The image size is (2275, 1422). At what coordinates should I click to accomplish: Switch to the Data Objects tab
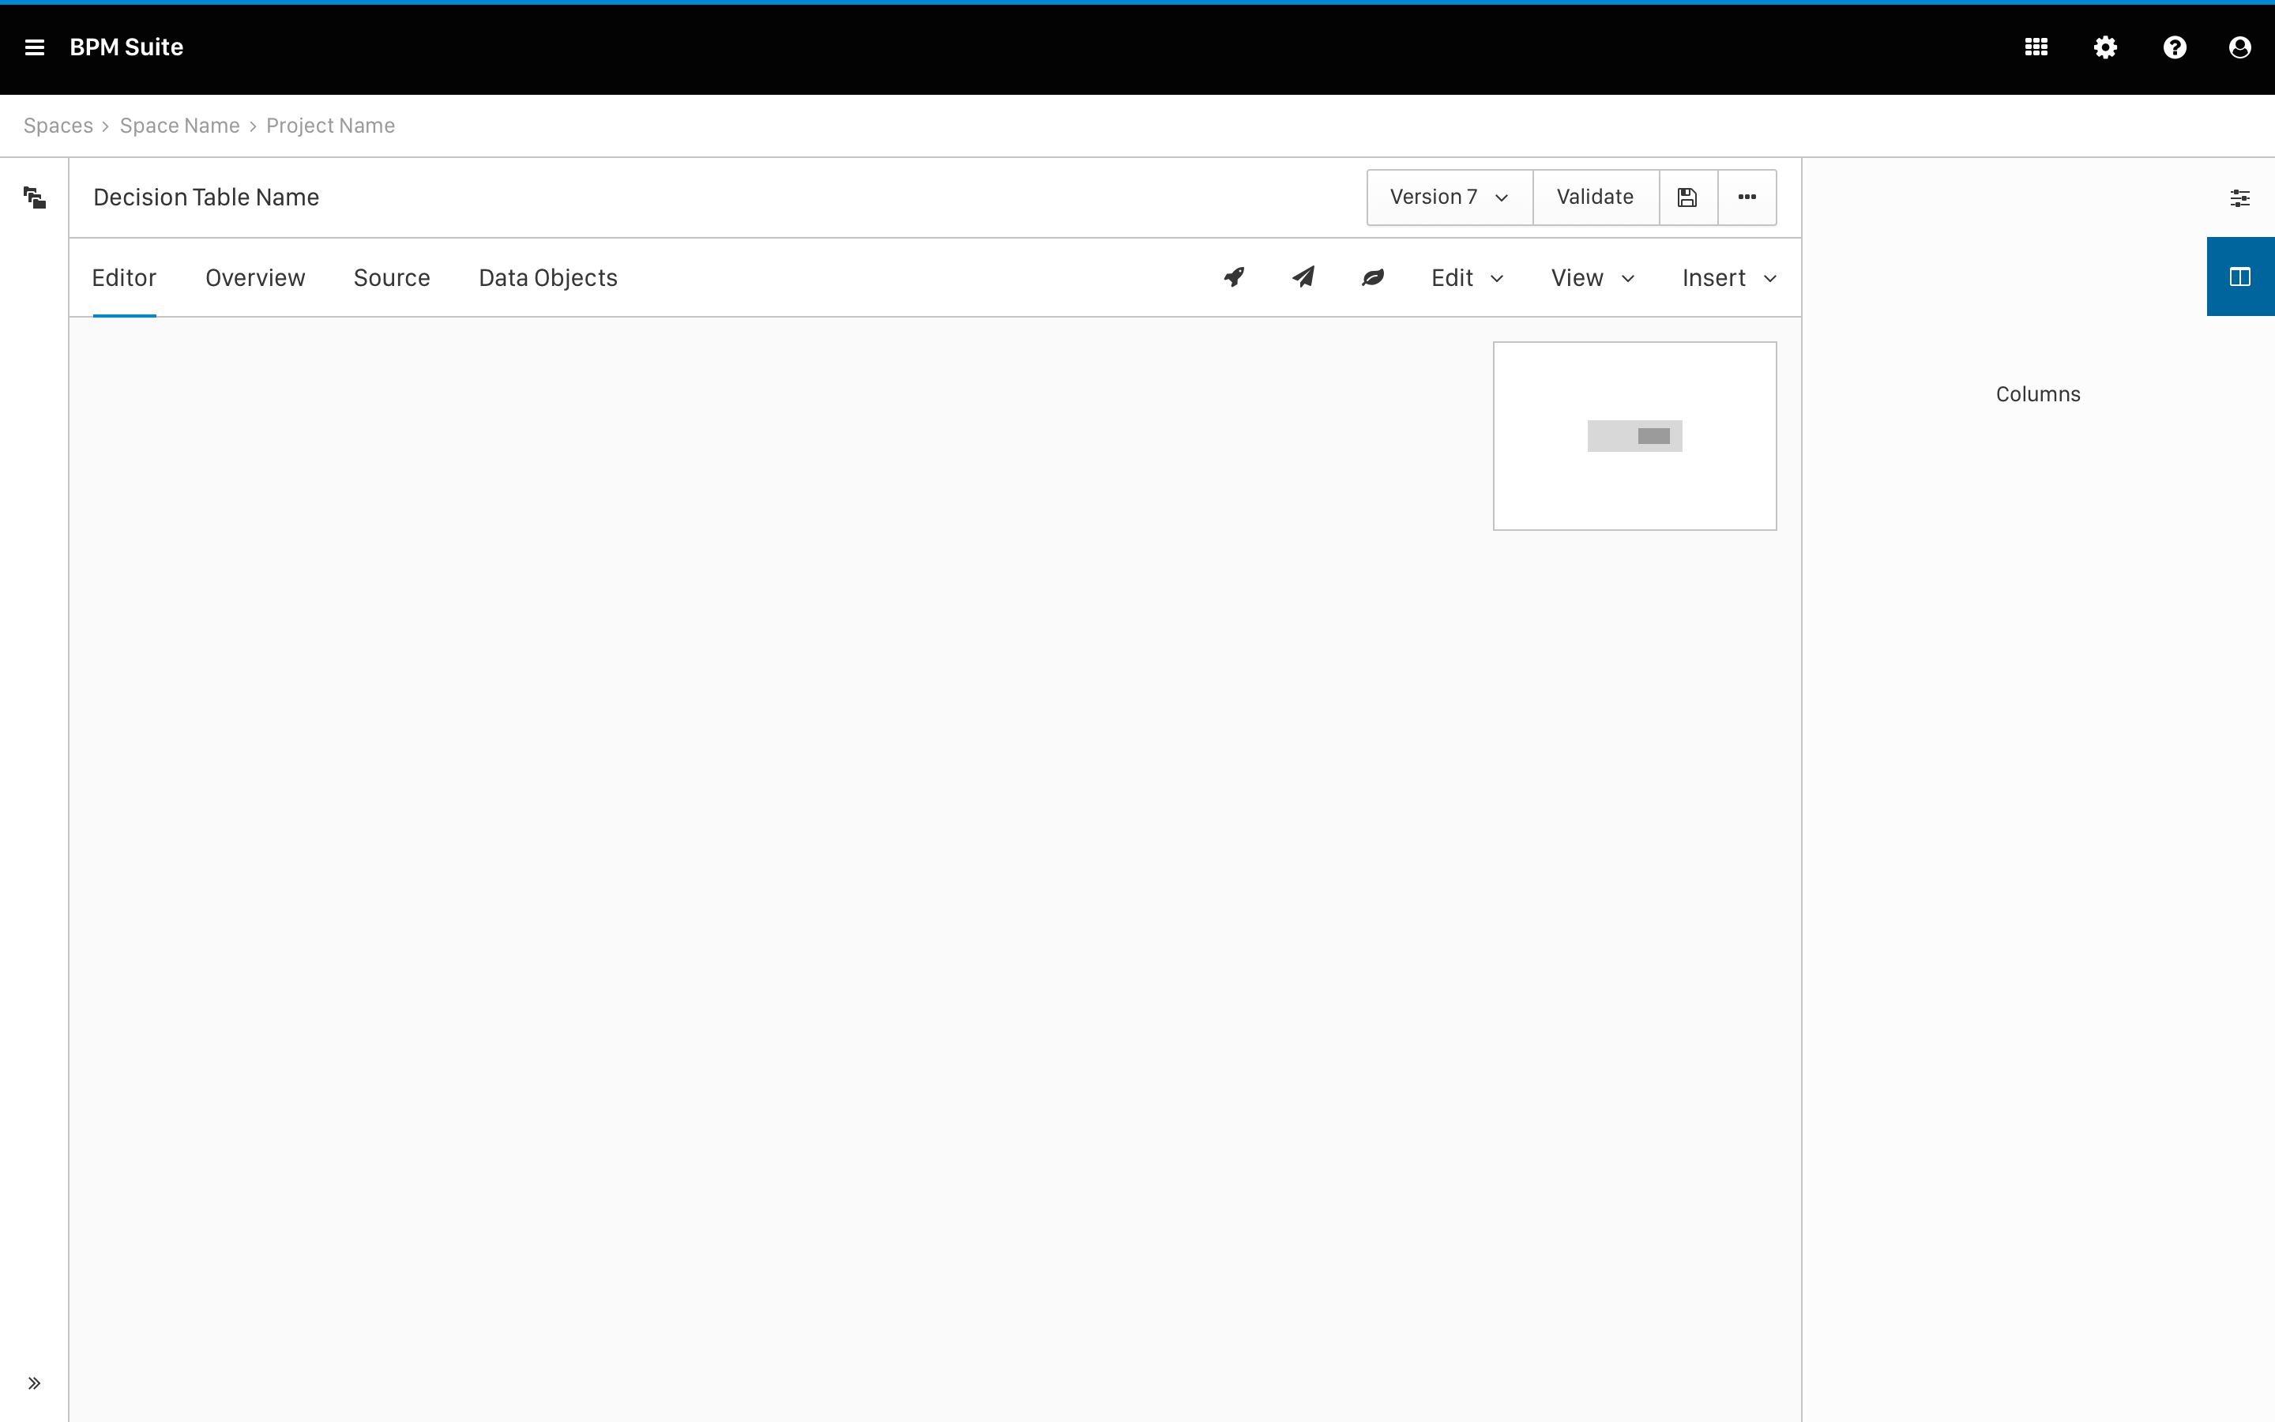pyautogui.click(x=547, y=277)
